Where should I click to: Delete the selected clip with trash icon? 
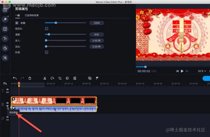[30, 78]
